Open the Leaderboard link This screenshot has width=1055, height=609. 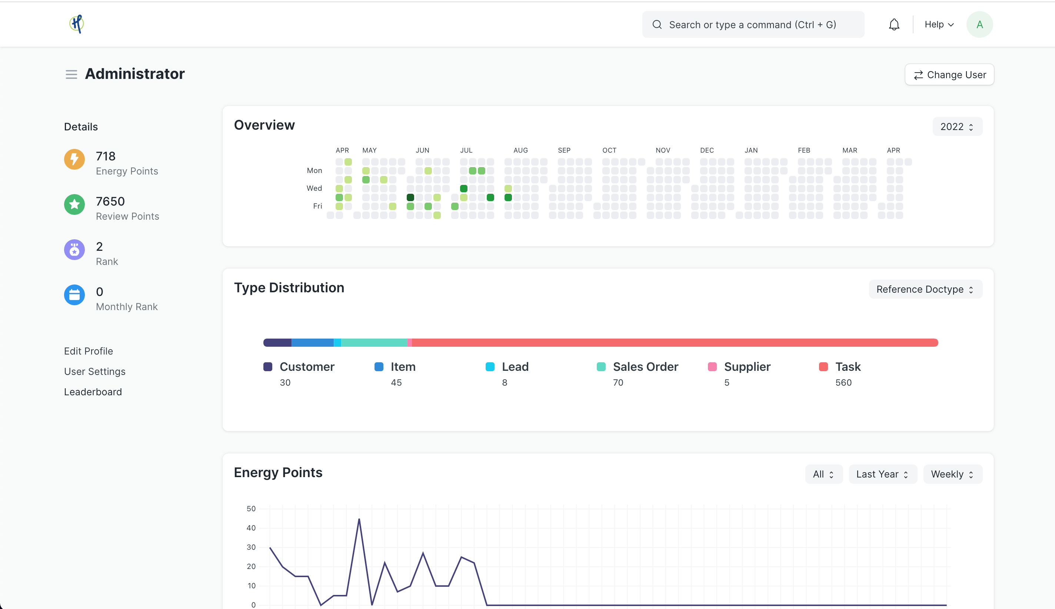(93, 392)
